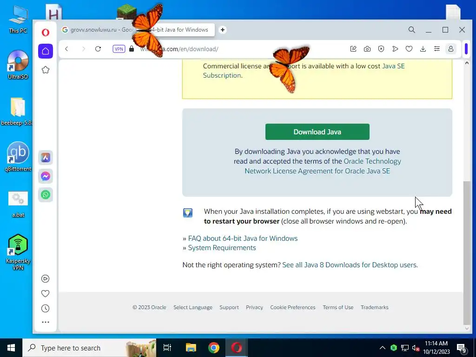Click the Opera logo menu icon
476x357 pixels.
pos(46,32)
